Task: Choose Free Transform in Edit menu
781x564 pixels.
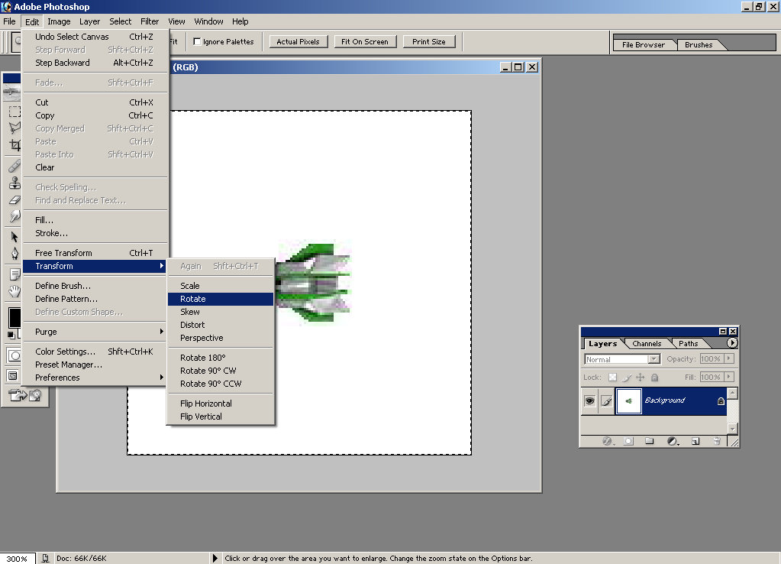Action: [x=95, y=253]
